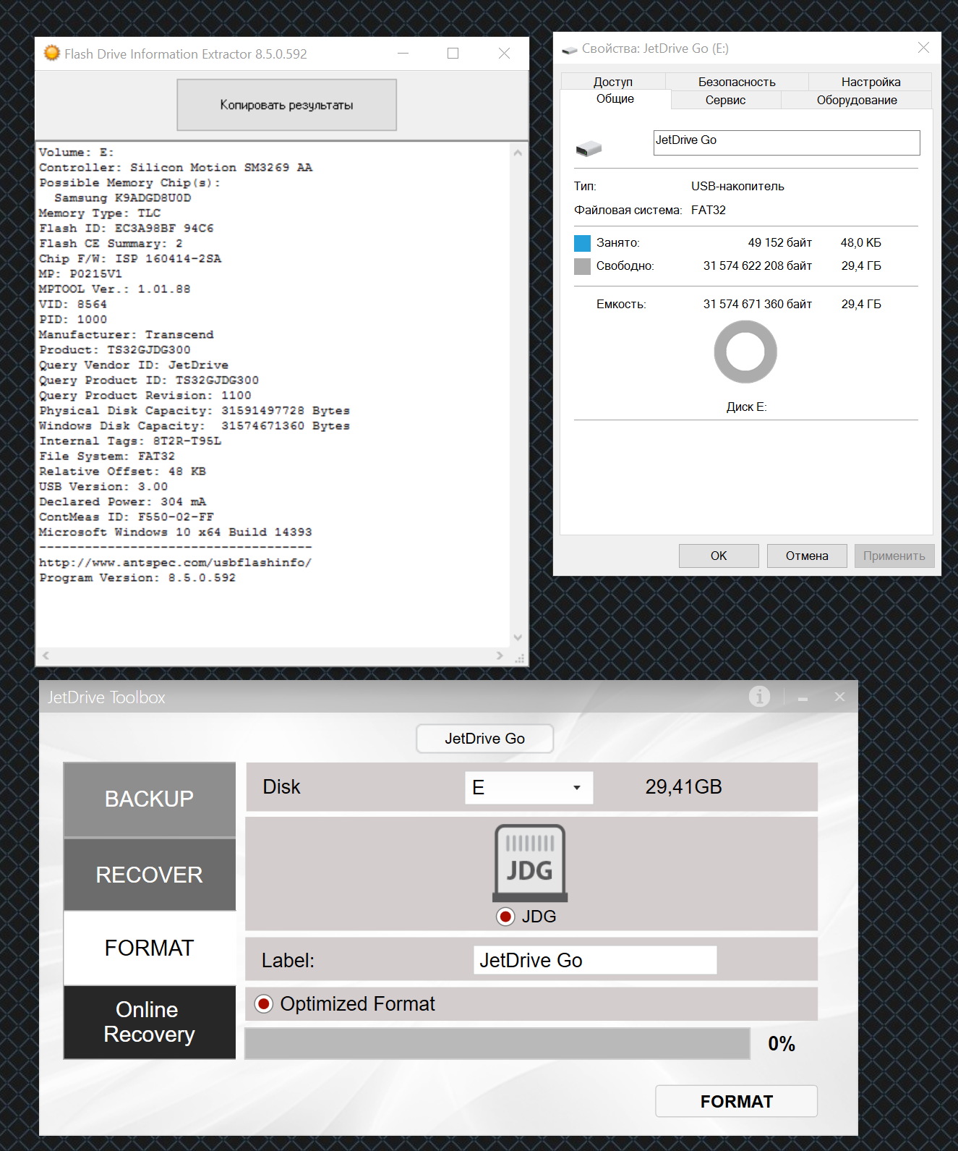Image resolution: width=958 pixels, height=1151 pixels.
Task: Start formatting with the bottom FORMAT button
Action: (x=737, y=1101)
